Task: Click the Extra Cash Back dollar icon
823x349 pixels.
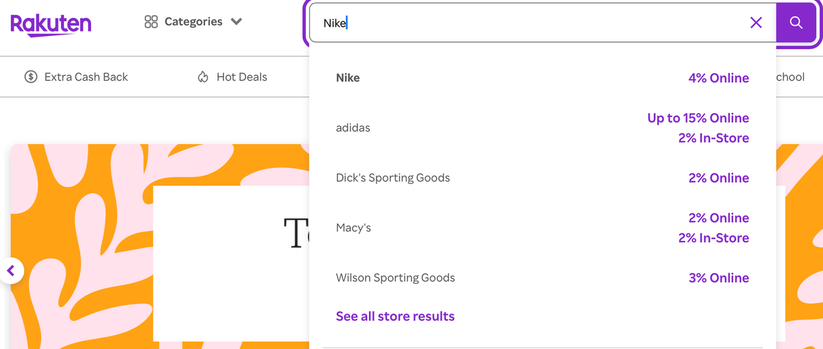Action: [31, 77]
